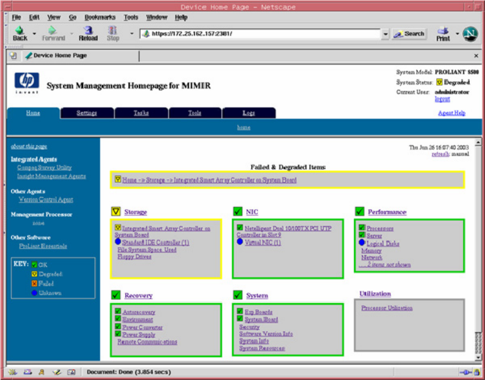Screen dimensions: 485x380
Task: Switch to the Settings tab
Action: (x=87, y=113)
